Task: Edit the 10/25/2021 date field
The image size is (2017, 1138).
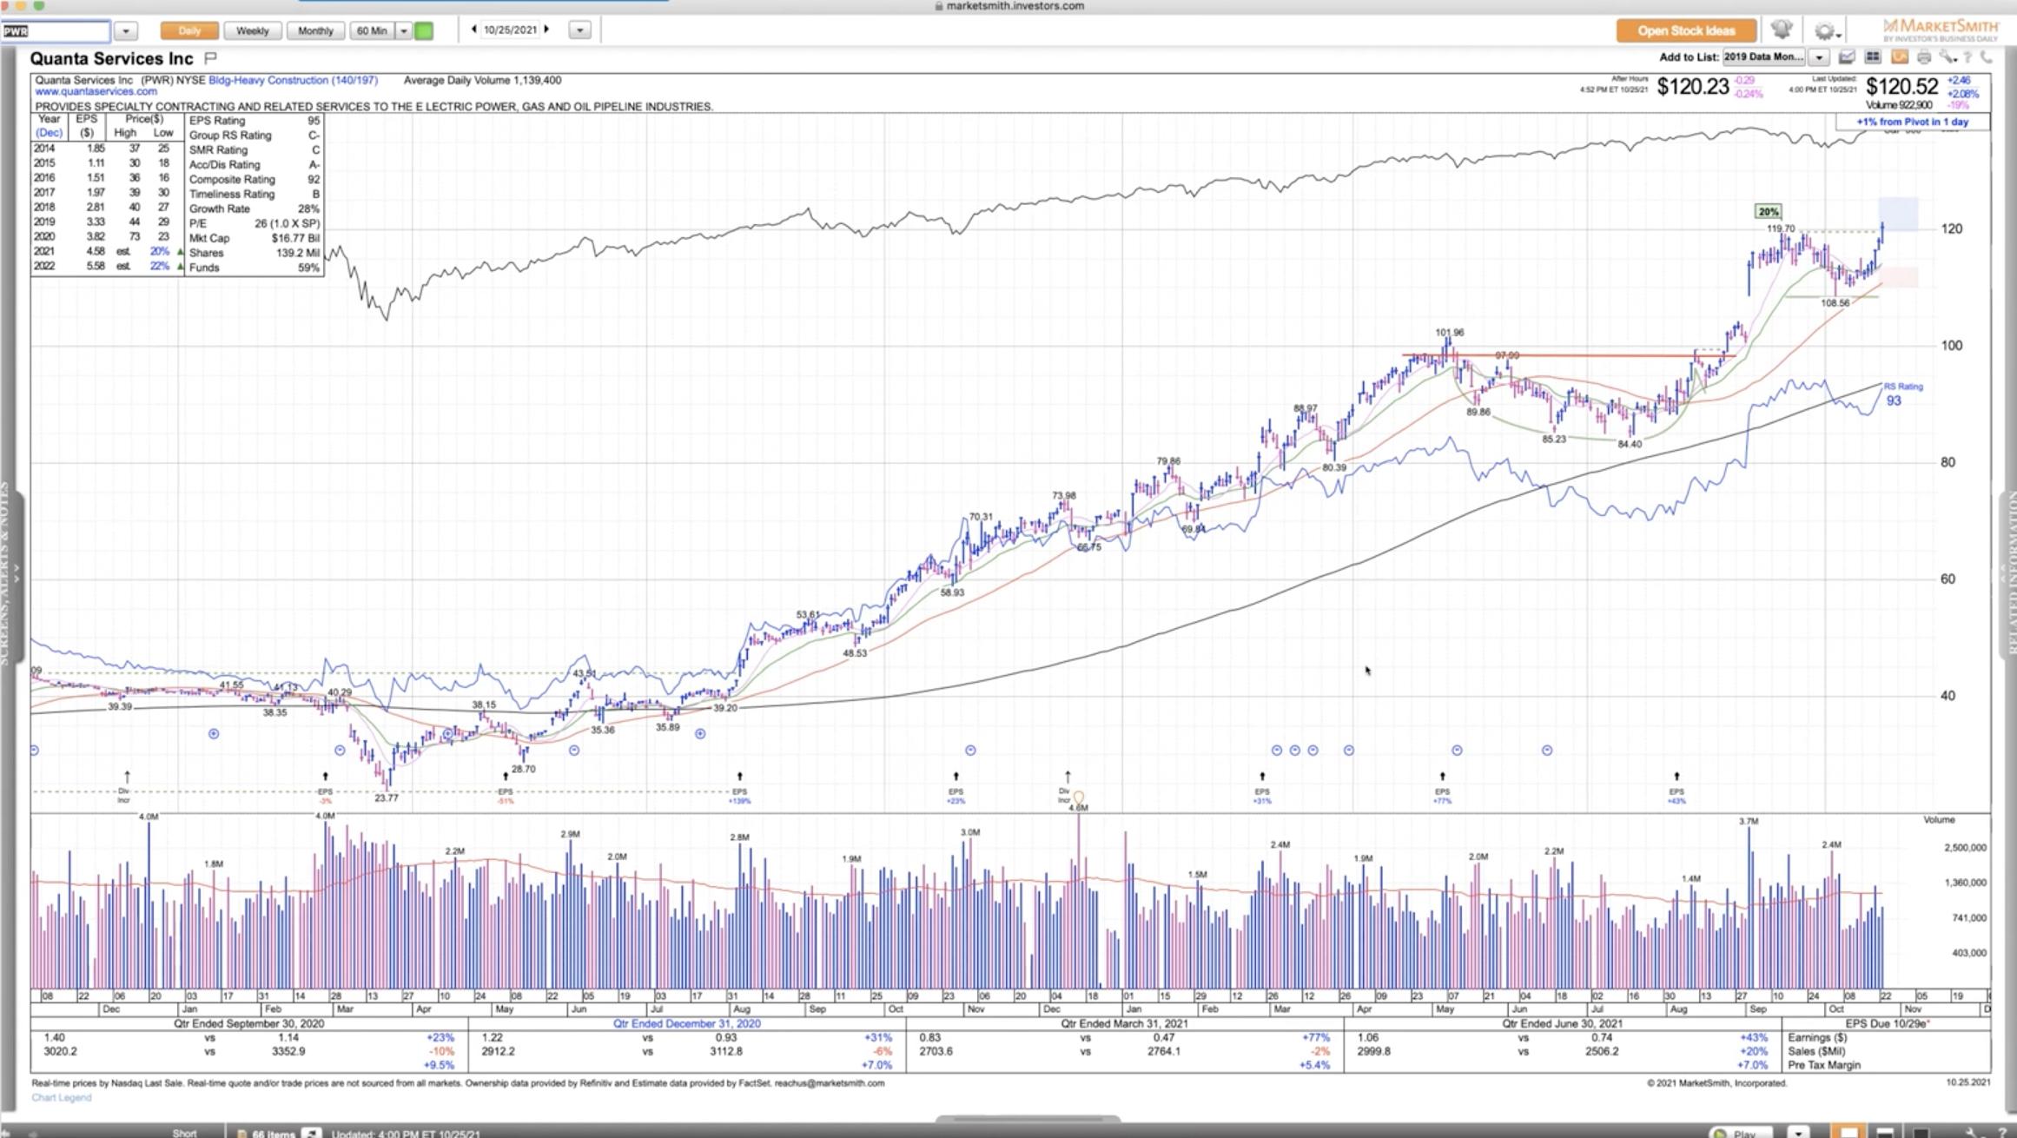Action: (510, 30)
